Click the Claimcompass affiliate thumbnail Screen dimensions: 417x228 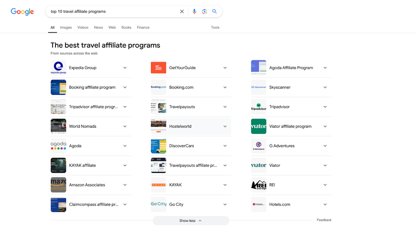pyautogui.click(x=58, y=204)
